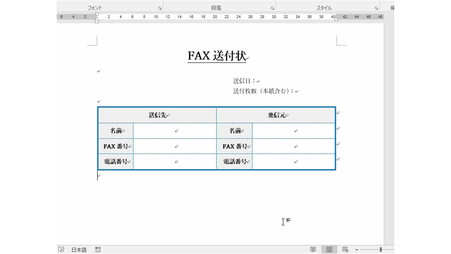The image size is (451, 254).
Task: Open the 段落 dialog launcher
Action: click(272, 8)
